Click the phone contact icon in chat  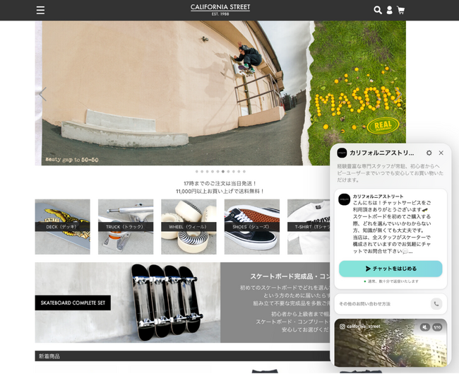[x=436, y=304]
